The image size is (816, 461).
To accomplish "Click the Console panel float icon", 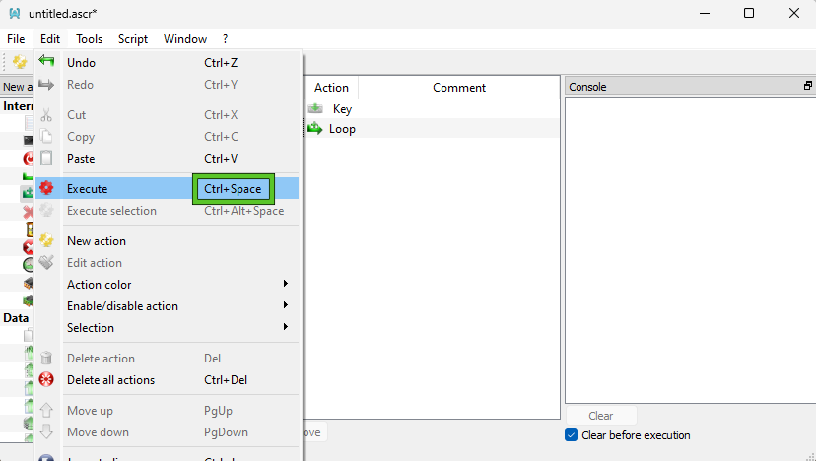I will [x=808, y=86].
